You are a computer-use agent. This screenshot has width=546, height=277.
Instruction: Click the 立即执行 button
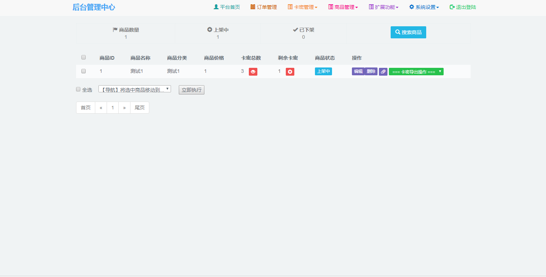(x=191, y=89)
